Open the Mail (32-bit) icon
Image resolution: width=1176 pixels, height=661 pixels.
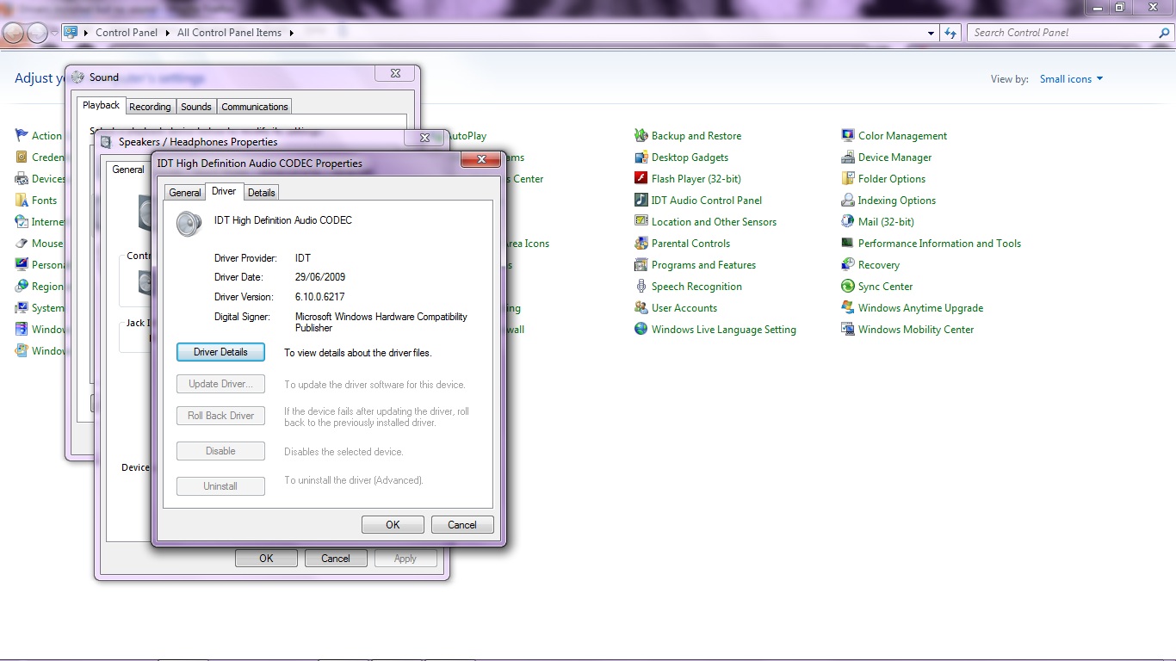tap(847, 222)
